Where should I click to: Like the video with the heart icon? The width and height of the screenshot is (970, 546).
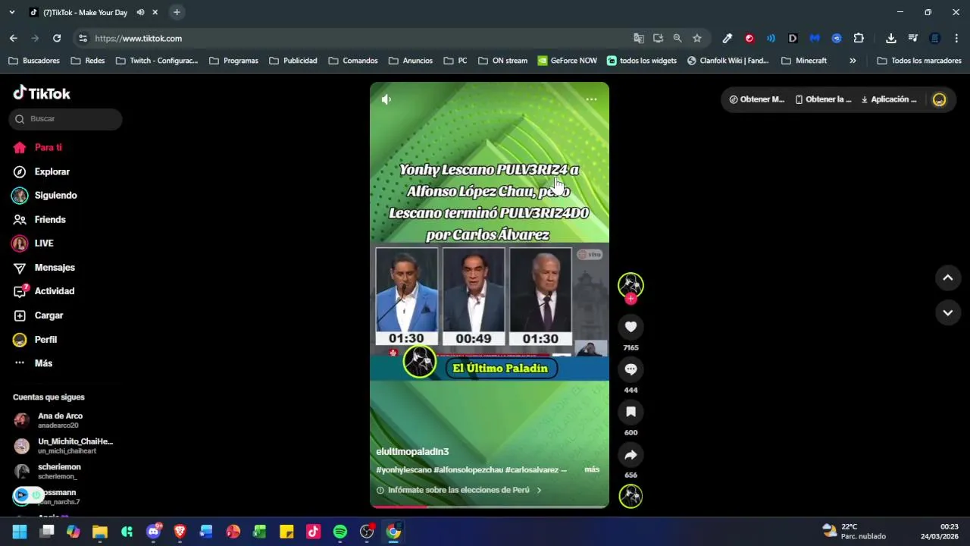630,327
